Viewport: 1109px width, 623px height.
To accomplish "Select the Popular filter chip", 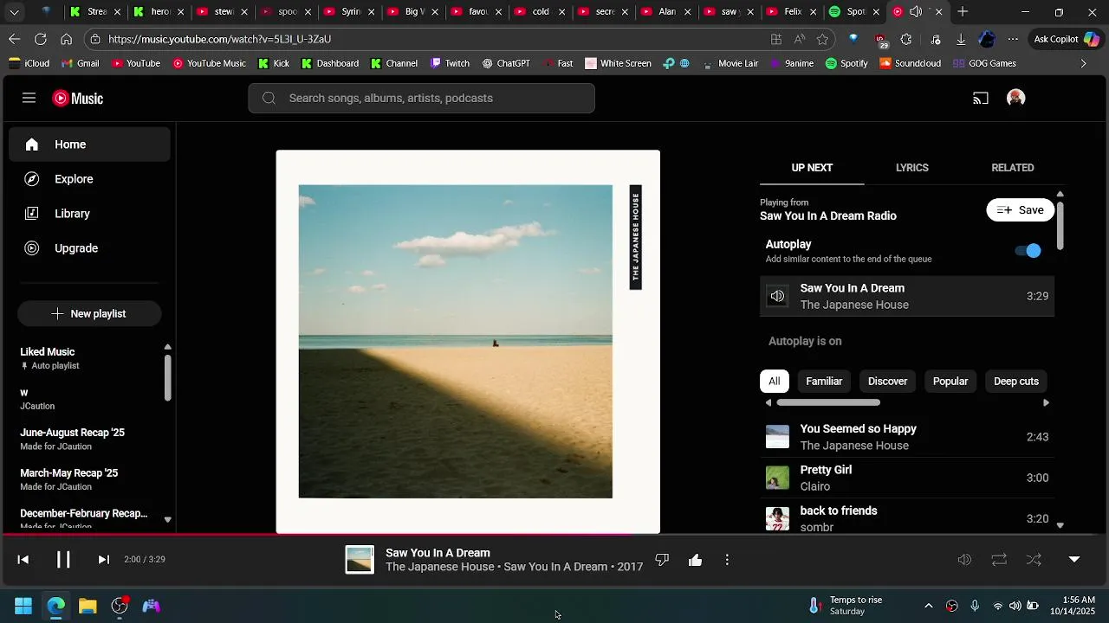I will (x=950, y=382).
